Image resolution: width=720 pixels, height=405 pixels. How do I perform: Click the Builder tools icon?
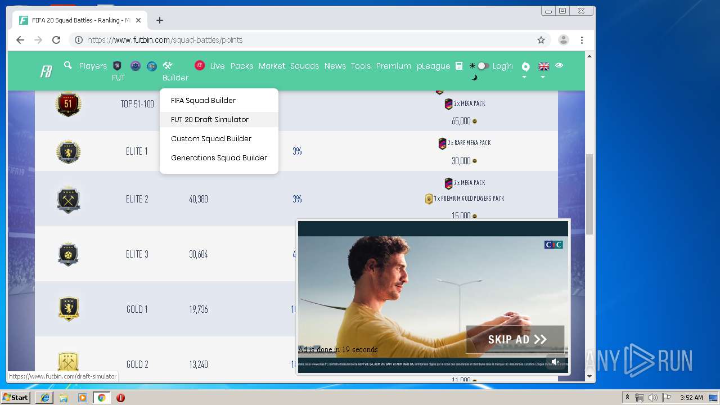[168, 66]
